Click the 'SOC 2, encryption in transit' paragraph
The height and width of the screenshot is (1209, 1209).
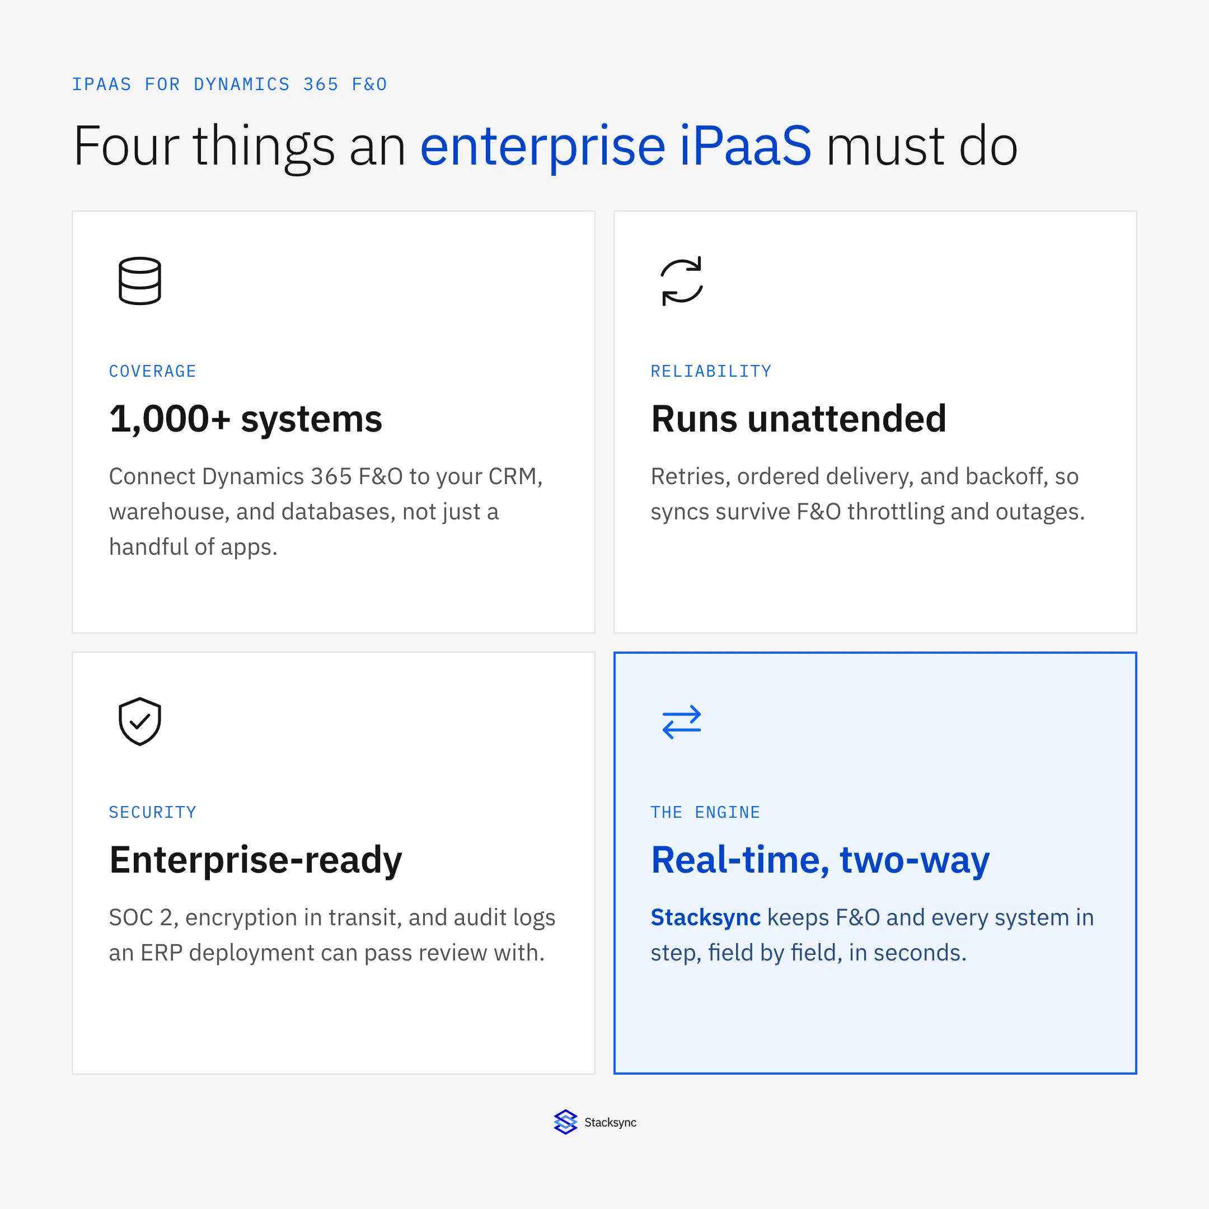point(332,935)
